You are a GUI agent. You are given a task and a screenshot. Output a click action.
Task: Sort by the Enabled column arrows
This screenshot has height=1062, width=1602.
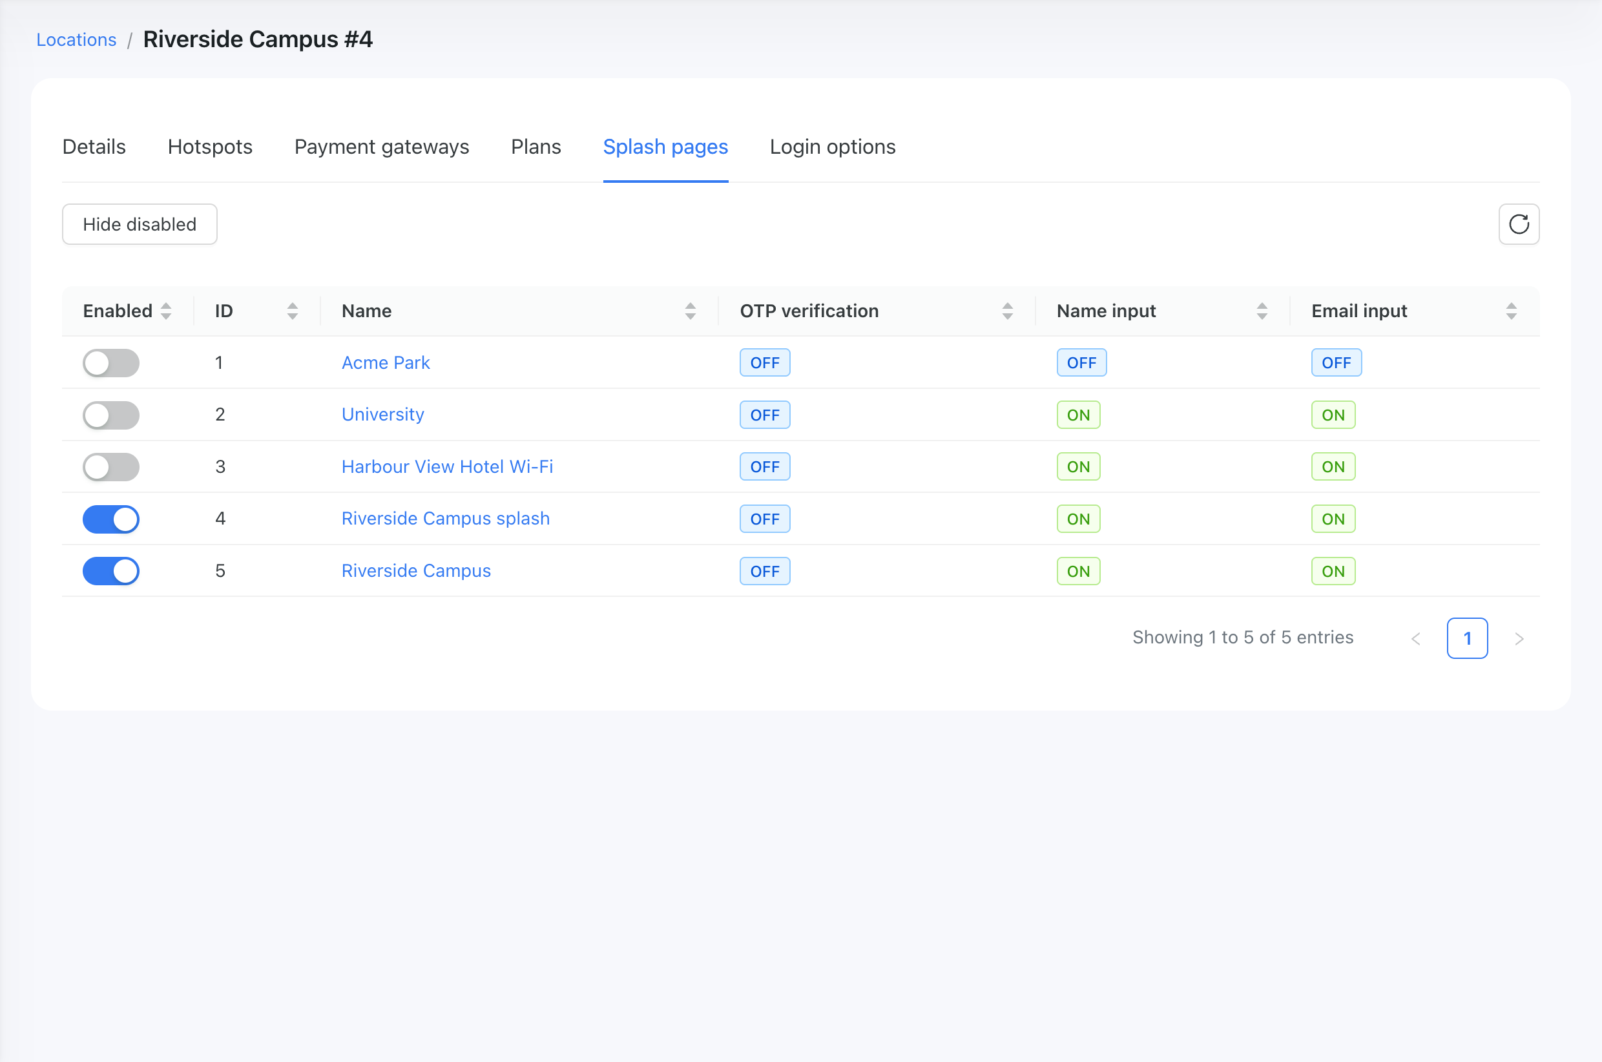tap(166, 311)
